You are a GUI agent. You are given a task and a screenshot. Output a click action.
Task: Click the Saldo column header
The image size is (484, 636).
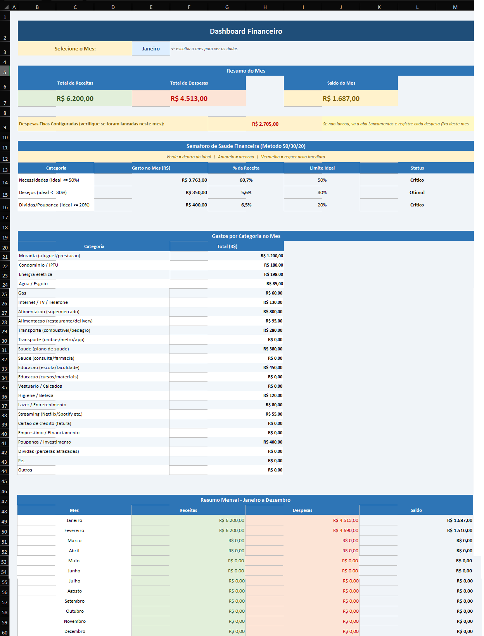[416, 510]
